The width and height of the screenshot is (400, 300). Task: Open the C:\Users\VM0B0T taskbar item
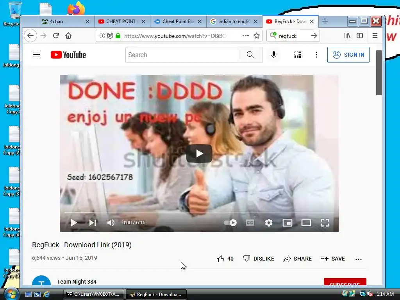[93, 294]
